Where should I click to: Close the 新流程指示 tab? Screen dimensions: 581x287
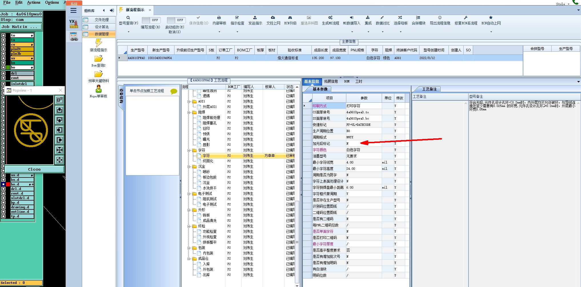(150, 10)
